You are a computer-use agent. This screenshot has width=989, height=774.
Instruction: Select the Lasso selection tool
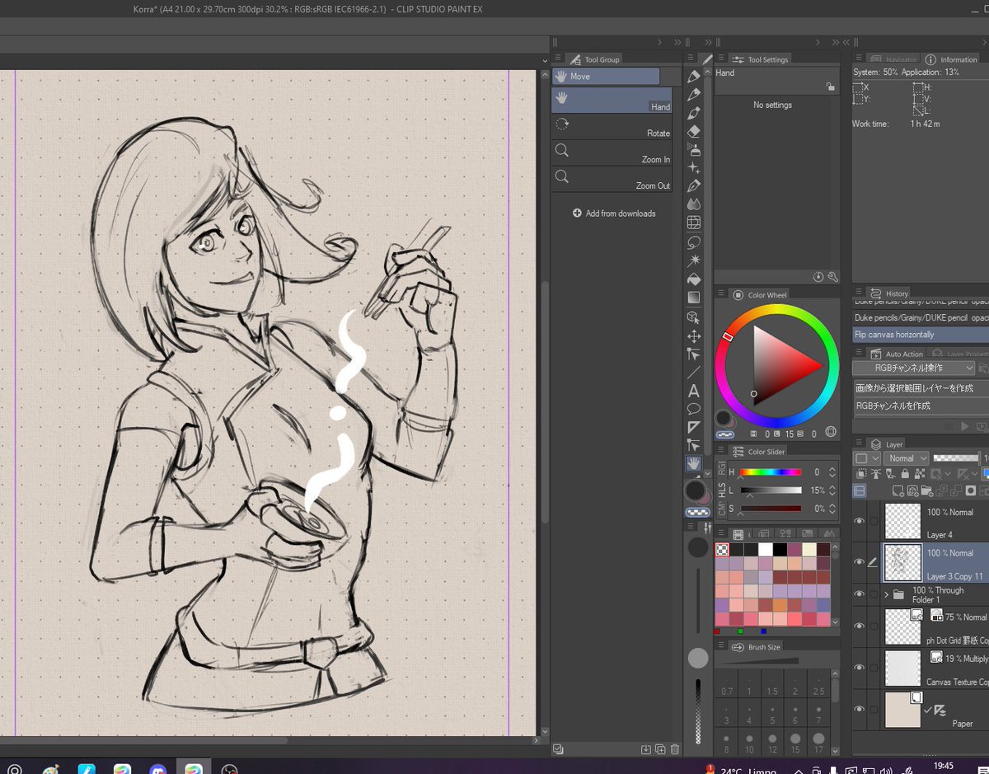click(x=694, y=242)
